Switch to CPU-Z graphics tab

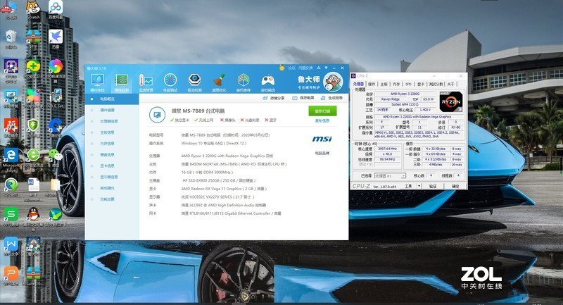point(421,84)
